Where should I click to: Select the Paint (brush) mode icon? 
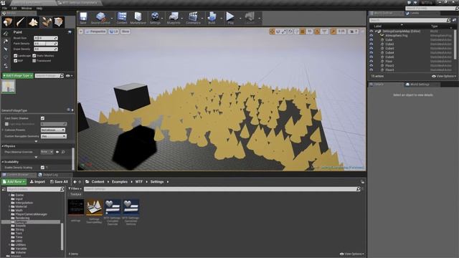click(20, 22)
